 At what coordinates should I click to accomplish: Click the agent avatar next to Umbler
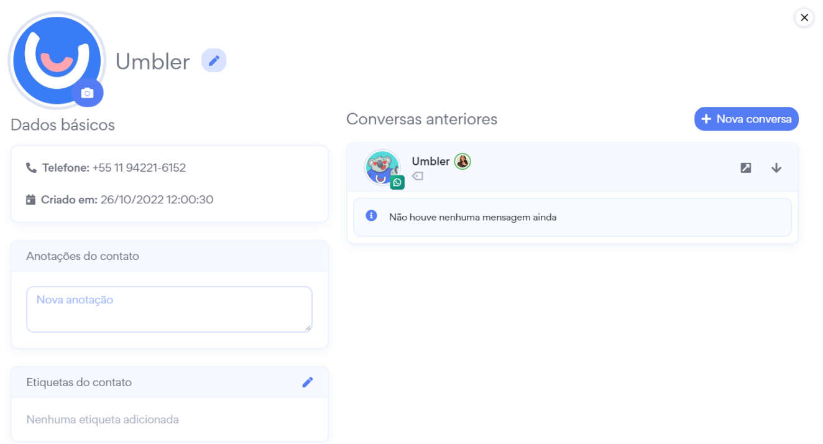click(x=462, y=162)
